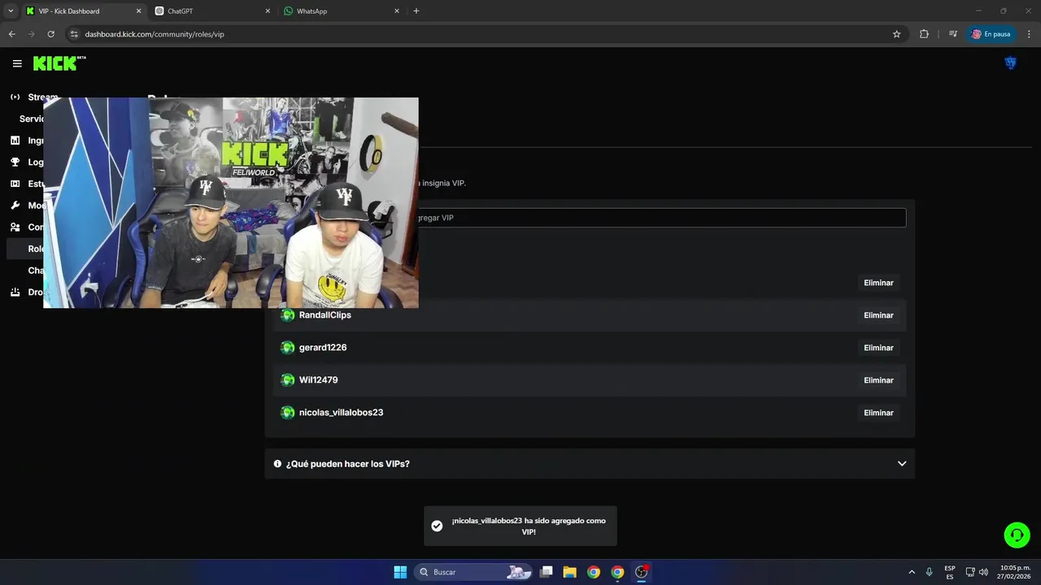
Task: Click the Wil12479 username
Action: tap(319, 380)
